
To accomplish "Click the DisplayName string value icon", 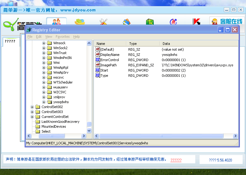I will (x=97, y=55).
